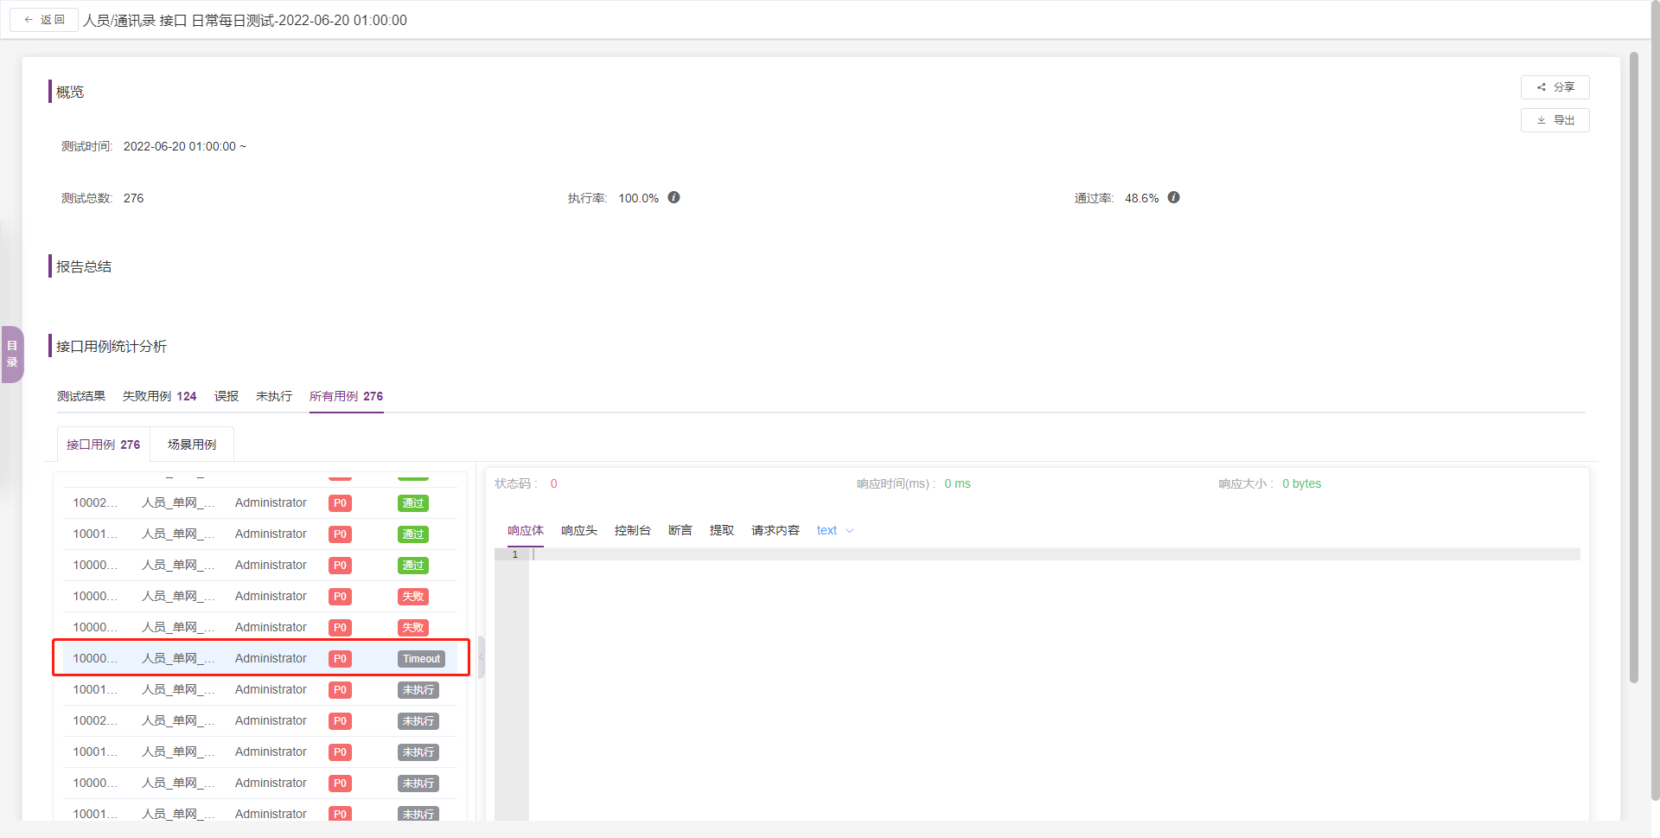Click the 分享 share button
Viewport: 1660px width, 838px height.
pyautogui.click(x=1555, y=87)
